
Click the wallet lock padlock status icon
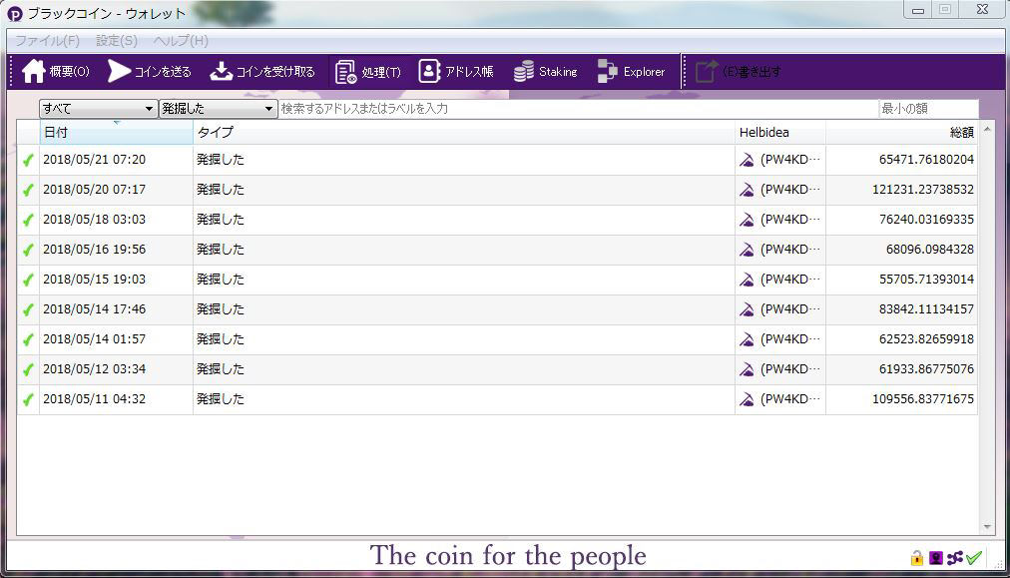click(916, 558)
